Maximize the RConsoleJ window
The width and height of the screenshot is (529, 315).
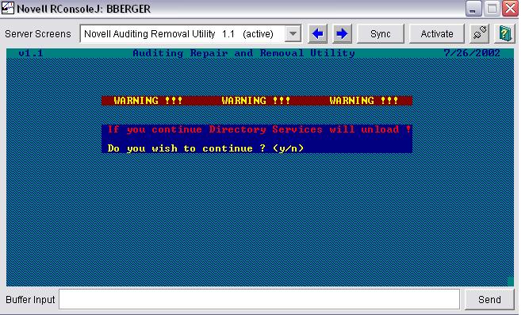pos(492,9)
